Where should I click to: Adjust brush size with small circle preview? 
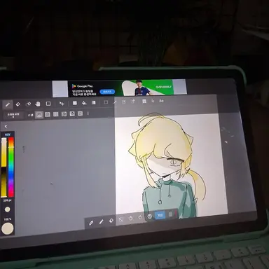(8, 209)
